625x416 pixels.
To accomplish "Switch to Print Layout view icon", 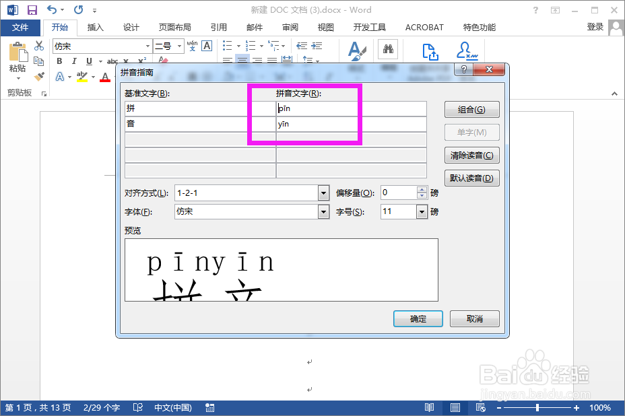I will [x=455, y=408].
